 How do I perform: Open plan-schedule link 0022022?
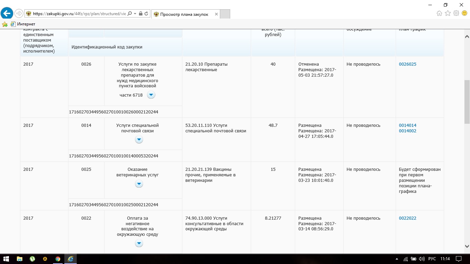click(407, 218)
